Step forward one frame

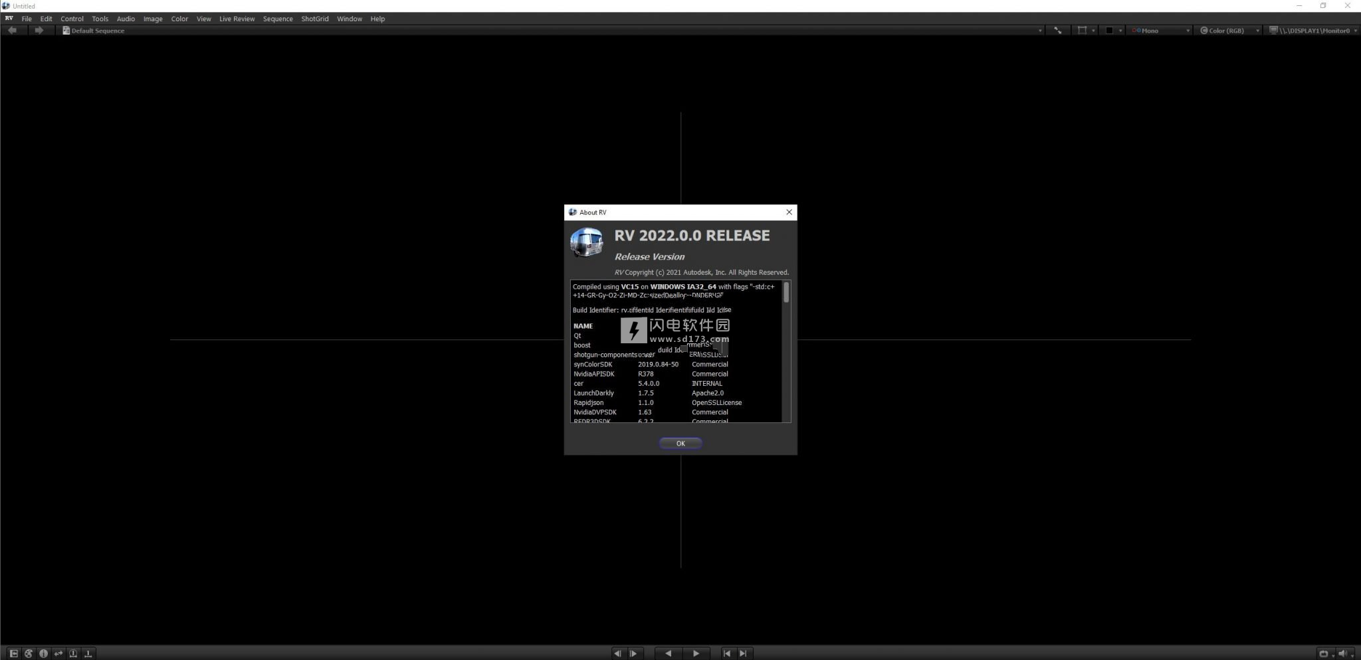[x=633, y=653]
